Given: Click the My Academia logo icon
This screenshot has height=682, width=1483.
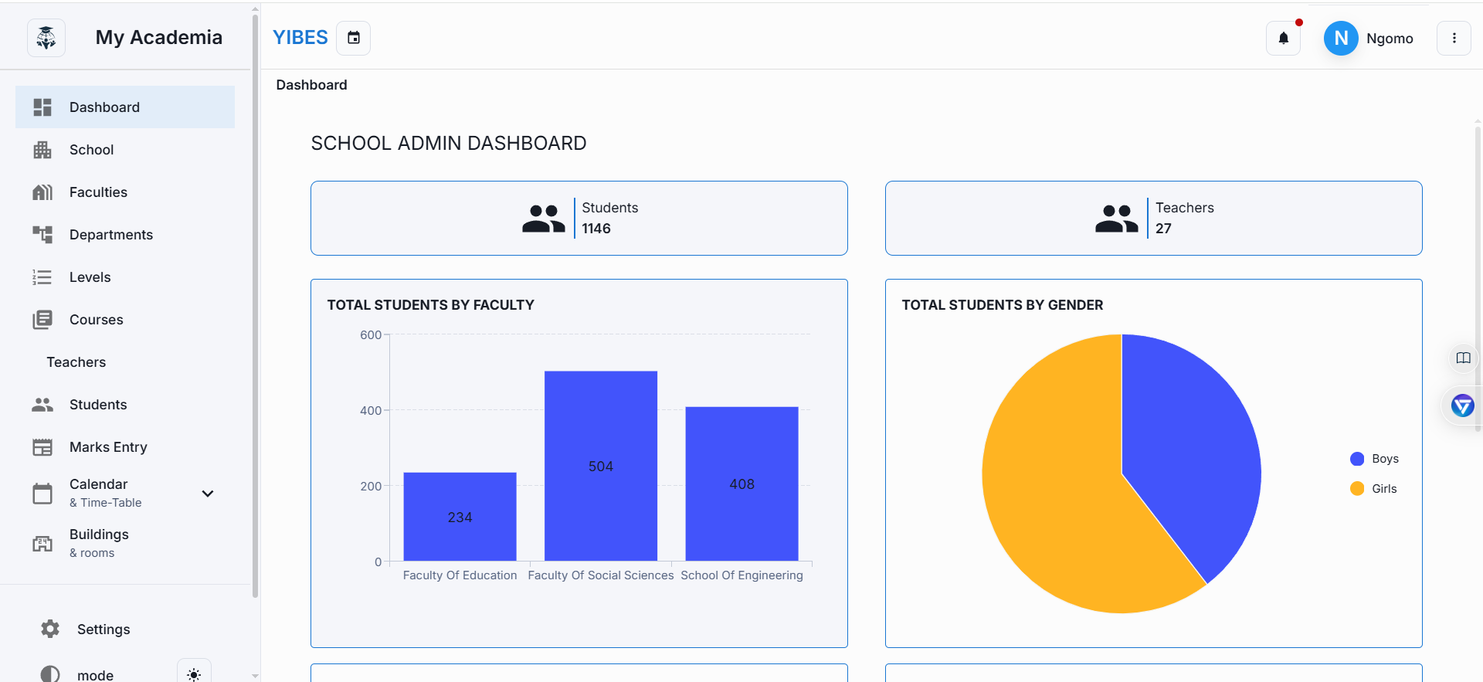Looking at the screenshot, I should coord(46,38).
